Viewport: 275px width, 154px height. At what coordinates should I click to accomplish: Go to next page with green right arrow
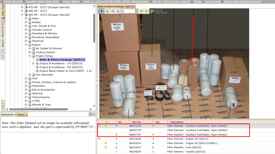pyautogui.click(x=147, y=11)
